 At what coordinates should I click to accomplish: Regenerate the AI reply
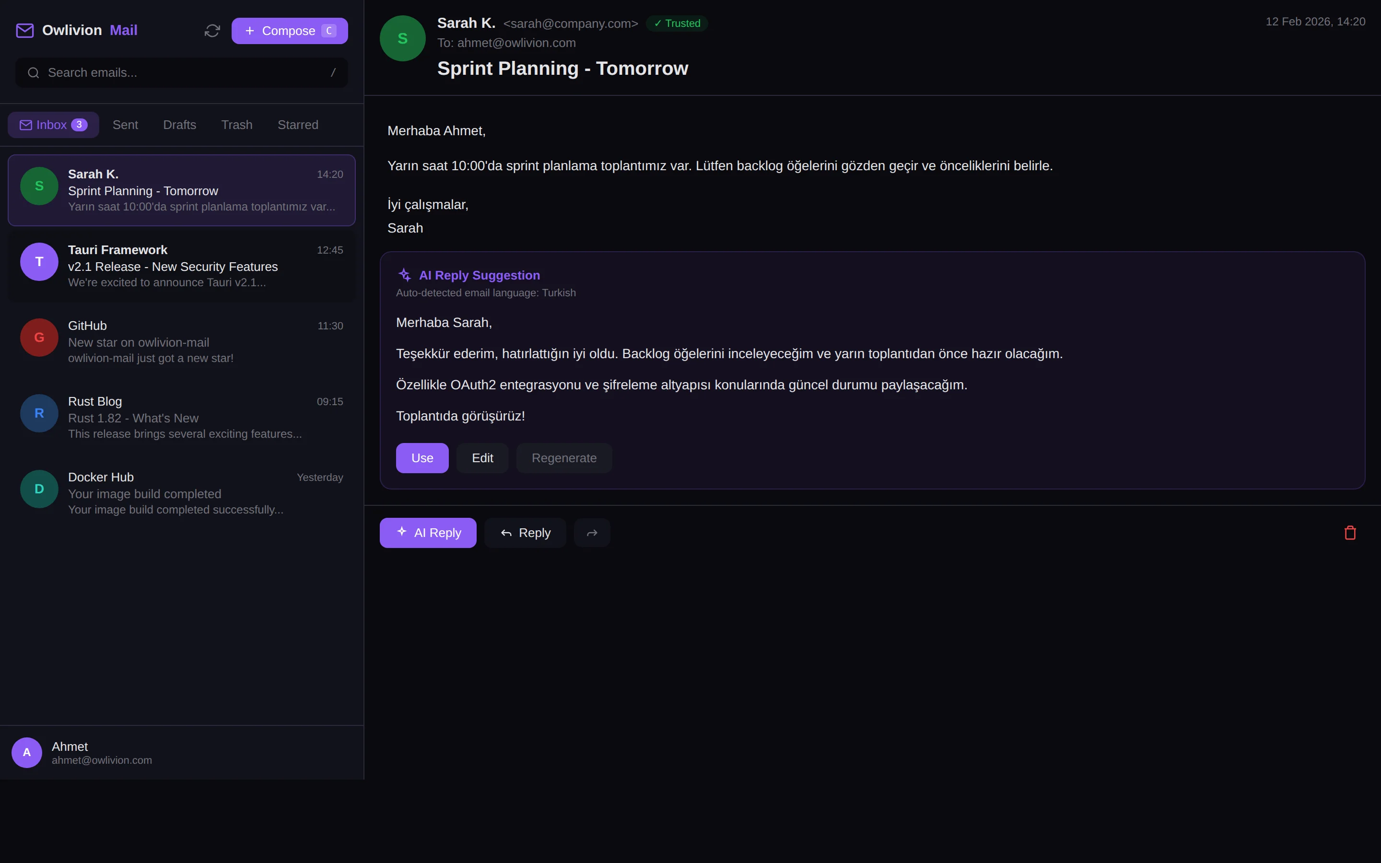(x=564, y=457)
